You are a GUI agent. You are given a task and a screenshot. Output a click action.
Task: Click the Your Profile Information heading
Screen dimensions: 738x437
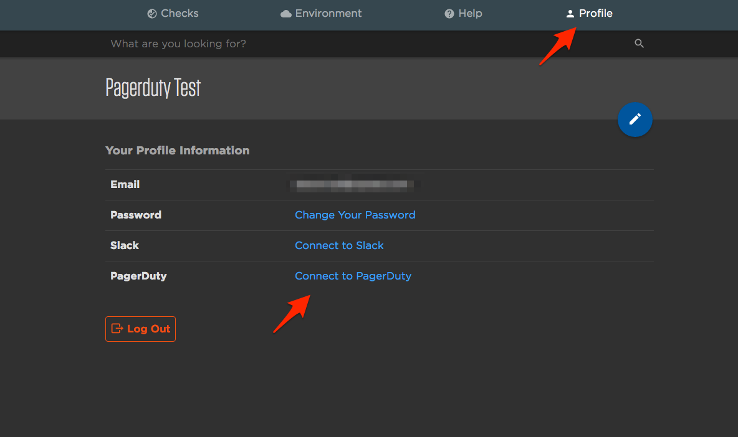177,151
